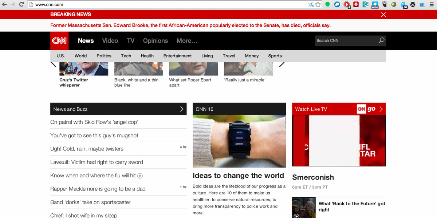
Task: Click into the Search CNN field
Action: [346, 41]
